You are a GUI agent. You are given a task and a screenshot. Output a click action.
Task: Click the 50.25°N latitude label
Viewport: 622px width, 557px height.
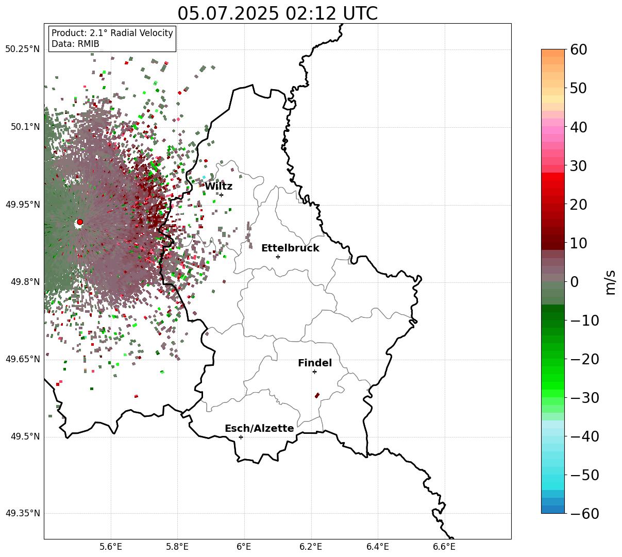point(22,49)
